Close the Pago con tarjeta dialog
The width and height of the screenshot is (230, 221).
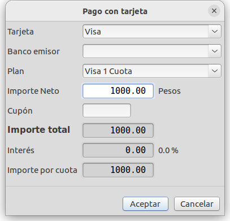coord(214,11)
